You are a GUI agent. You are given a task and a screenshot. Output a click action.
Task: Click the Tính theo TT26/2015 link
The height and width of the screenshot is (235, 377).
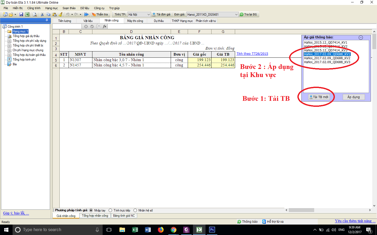click(252, 54)
